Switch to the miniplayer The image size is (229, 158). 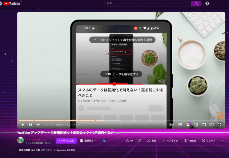[x=196, y=125]
